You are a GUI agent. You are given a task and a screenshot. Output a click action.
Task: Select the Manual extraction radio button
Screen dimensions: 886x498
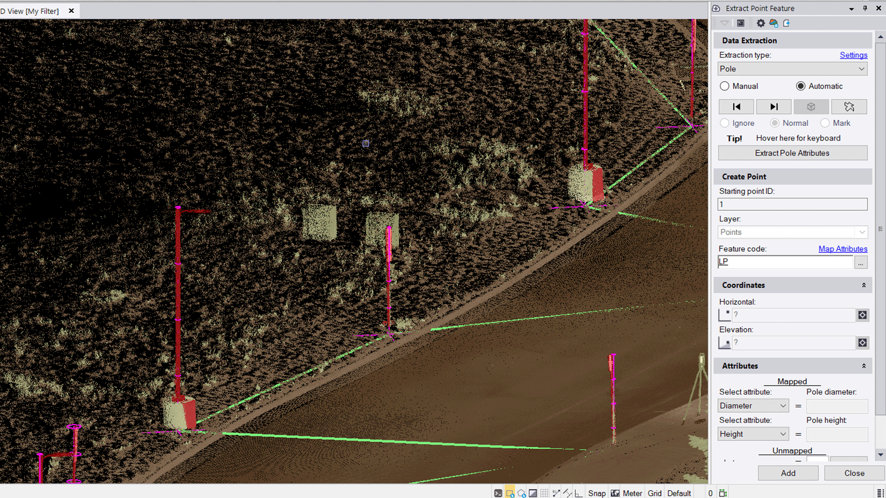click(x=724, y=86)
